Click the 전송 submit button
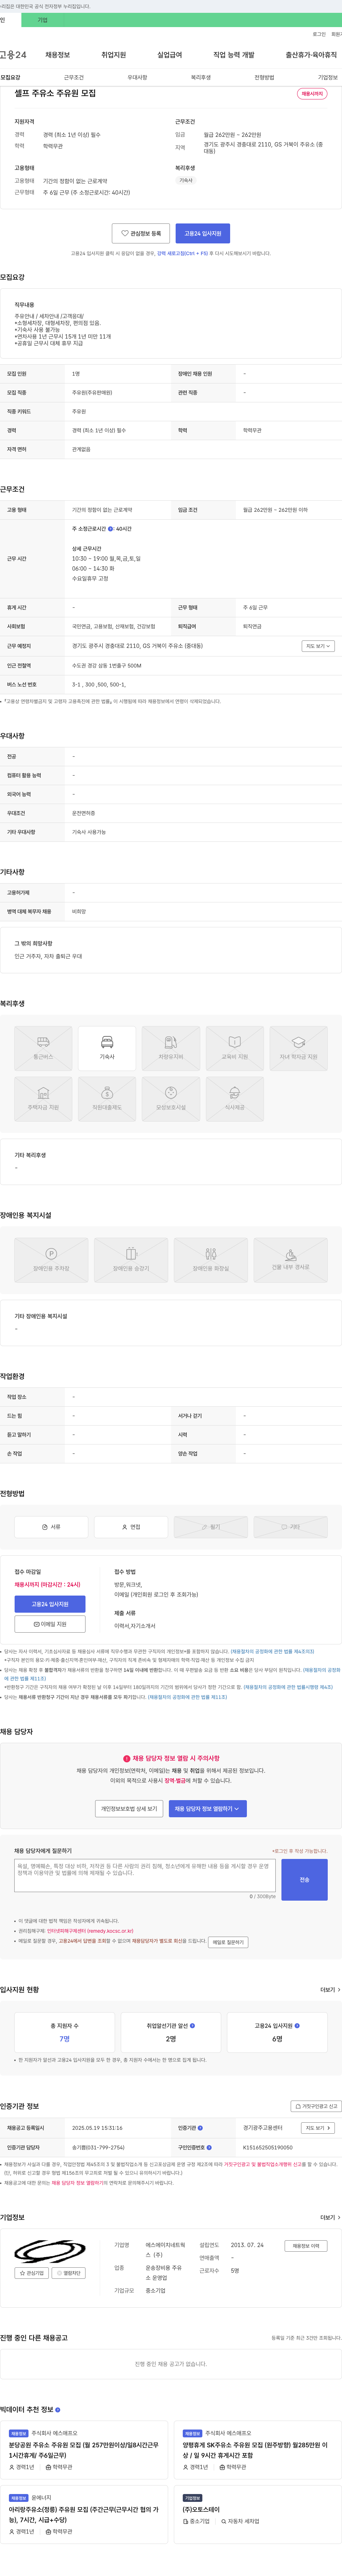This screenshot has width=342, height=2576. (x=304, y=1880)
